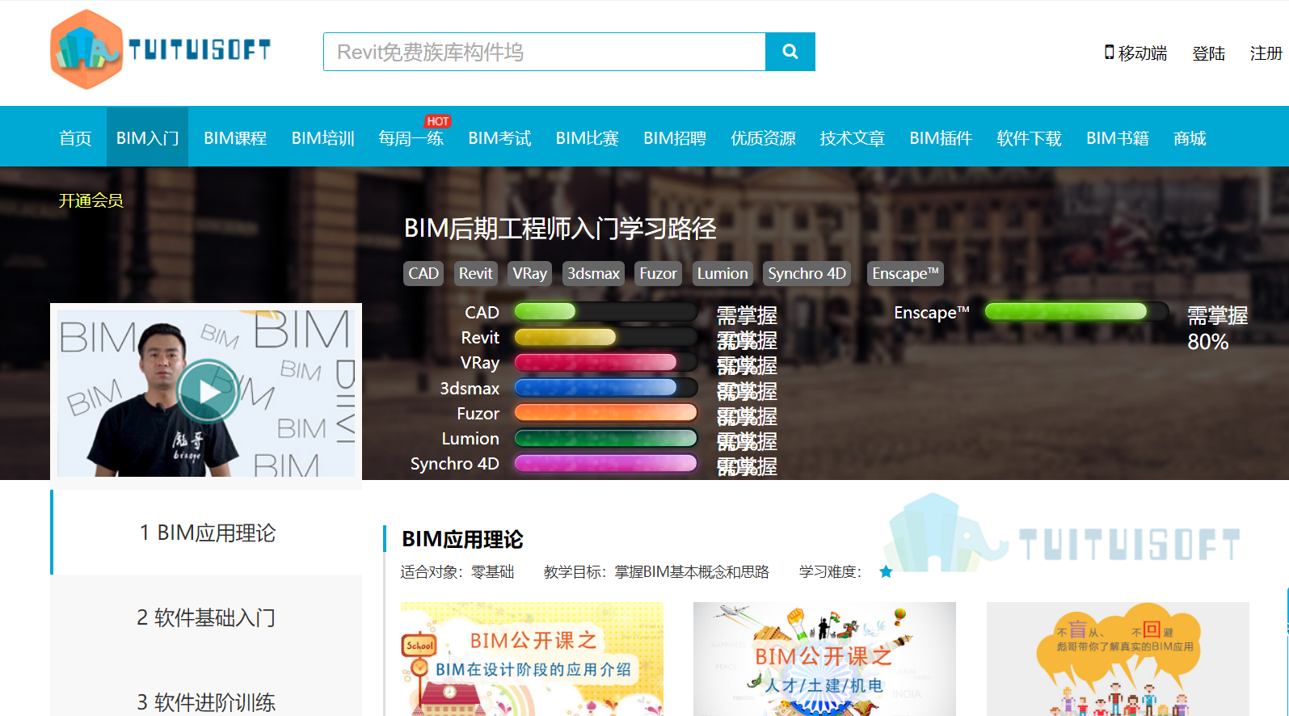Click the green CAD progress bar

pyautogui.click(x=606, y=311)
